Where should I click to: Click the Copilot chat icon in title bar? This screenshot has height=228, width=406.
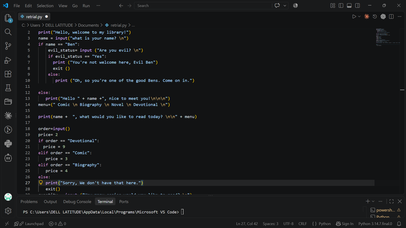point(278,6)
